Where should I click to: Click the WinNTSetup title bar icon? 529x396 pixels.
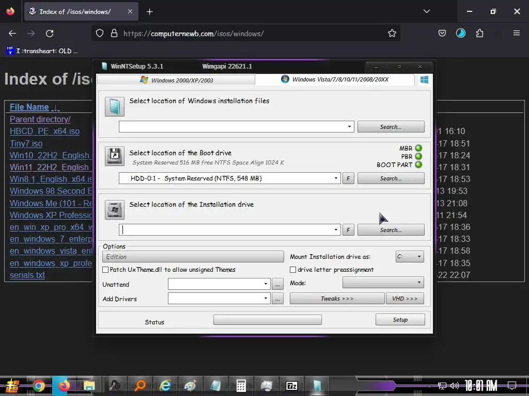pyautogui.click(x=104, y=67)
